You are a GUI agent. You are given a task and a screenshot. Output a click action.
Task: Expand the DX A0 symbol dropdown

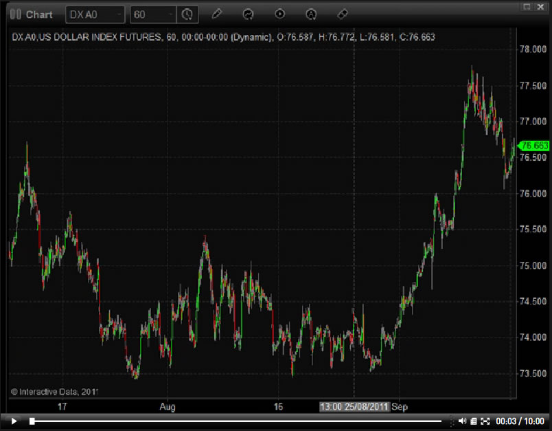119,14
